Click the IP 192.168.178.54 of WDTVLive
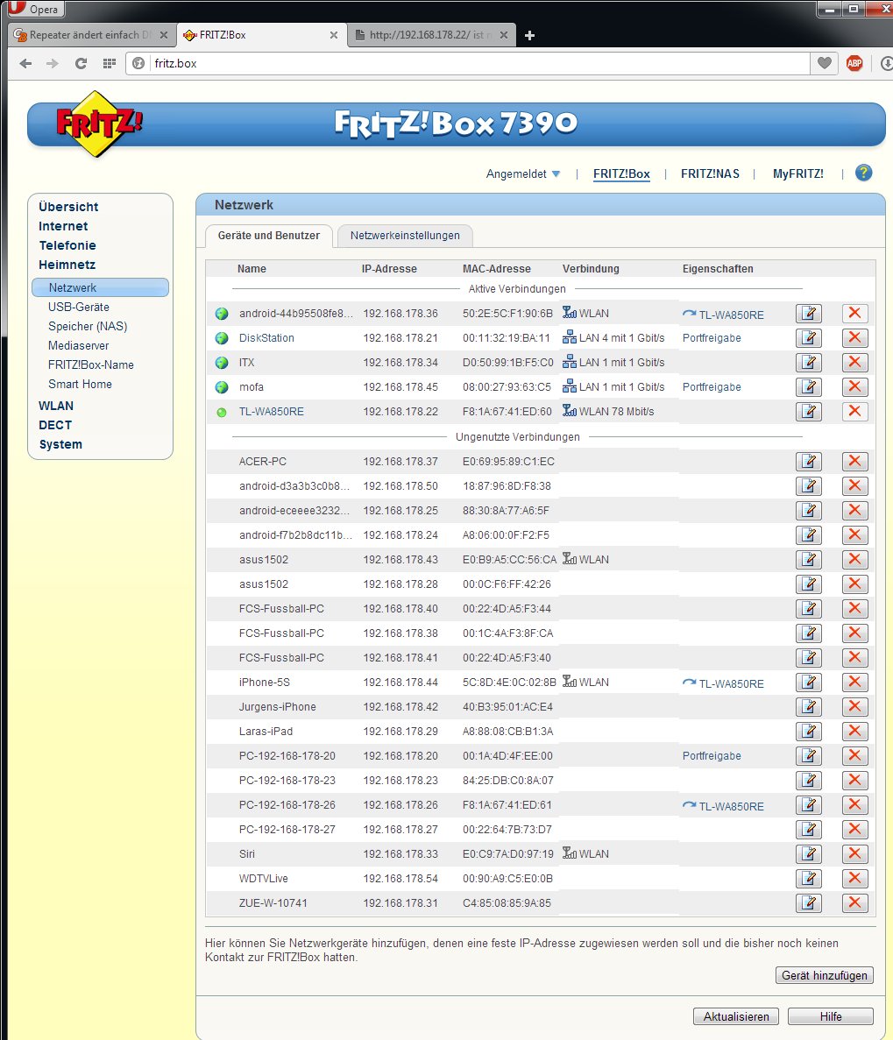Screen dimensions: 893x1040 [x=400, y=879]
